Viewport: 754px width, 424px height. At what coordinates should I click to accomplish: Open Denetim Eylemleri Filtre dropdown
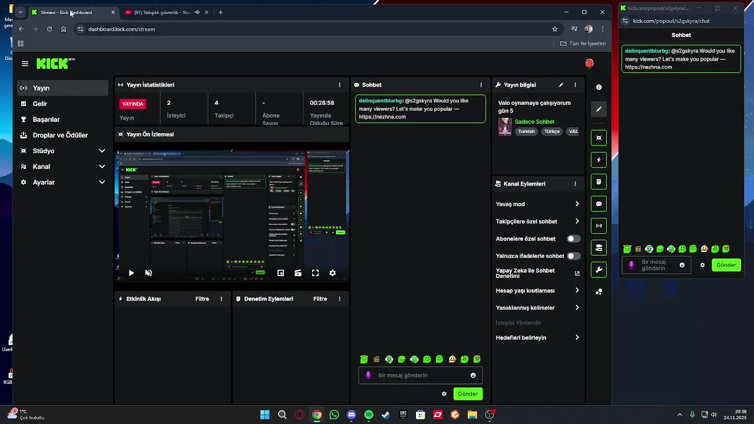coord(320,299)
